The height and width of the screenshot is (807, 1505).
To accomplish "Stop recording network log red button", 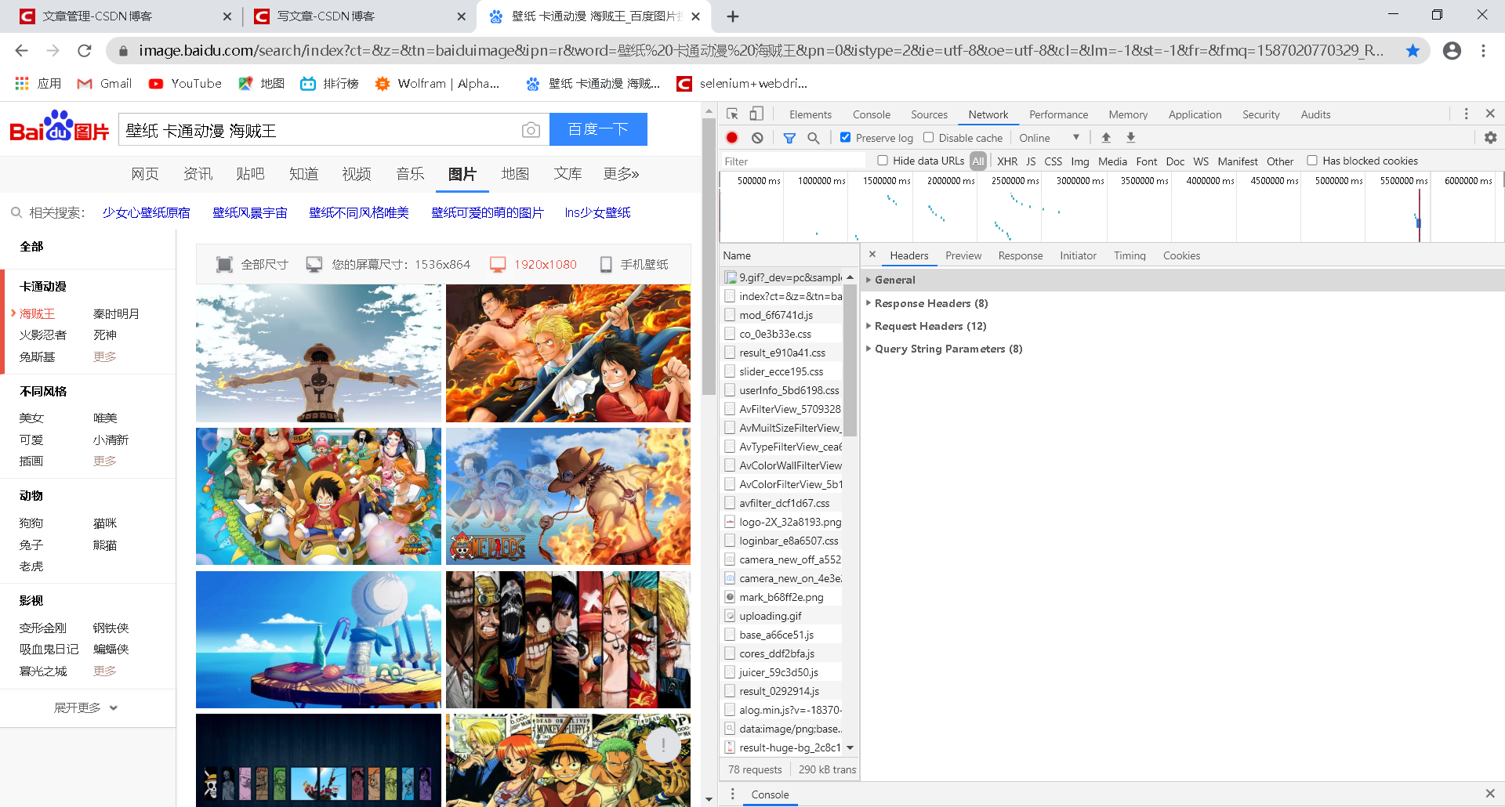I will tap(732, 138).
